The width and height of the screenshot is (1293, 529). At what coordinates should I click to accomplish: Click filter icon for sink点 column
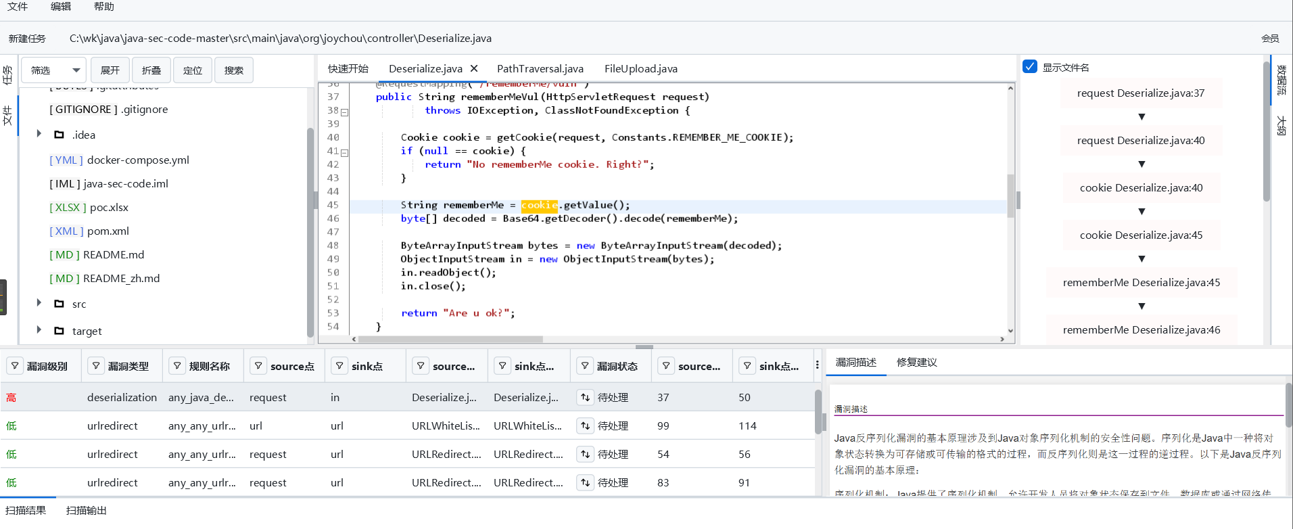[x=339, y=366]
